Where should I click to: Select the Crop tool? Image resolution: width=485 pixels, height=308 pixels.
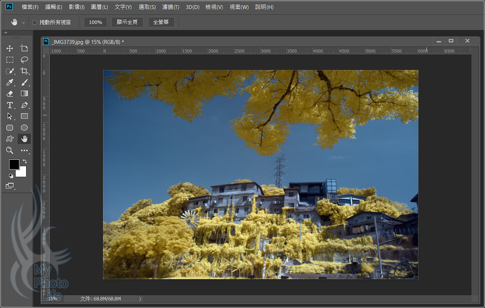[24, 71]
